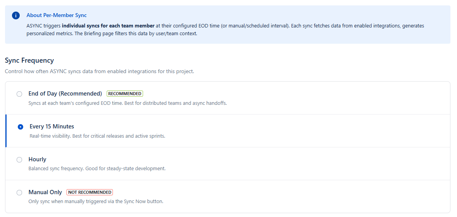Click the Every 15 Minutes option label

coord(52,126)
